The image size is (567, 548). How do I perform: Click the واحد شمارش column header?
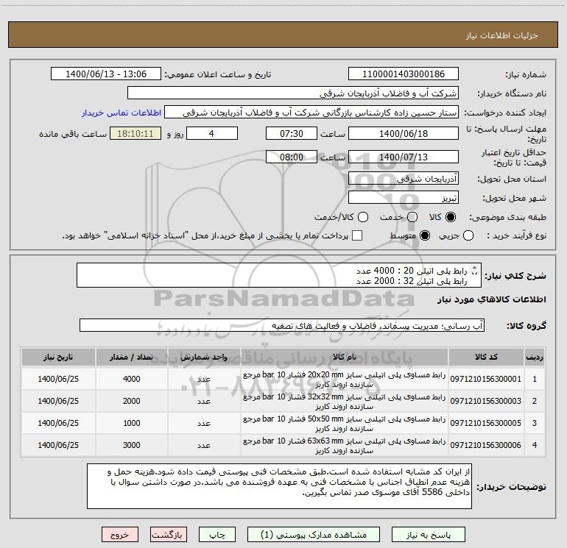204,357
